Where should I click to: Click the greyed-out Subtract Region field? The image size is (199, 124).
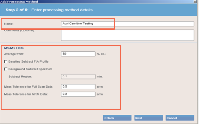click(78, 77)
